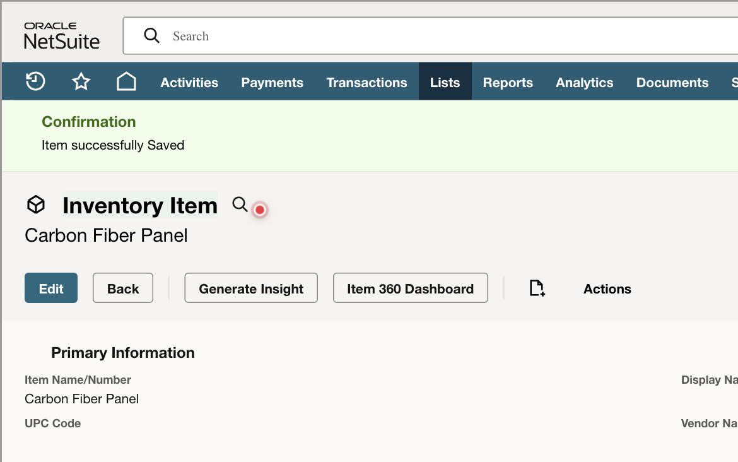Expand the Actions menu
This screenshot has height=462, width=738.
tap(607, 288)
